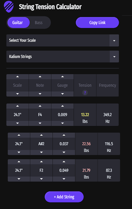132x209 pixels.
Task: Click the guitar pick logo icon
Action: point(9,6)
